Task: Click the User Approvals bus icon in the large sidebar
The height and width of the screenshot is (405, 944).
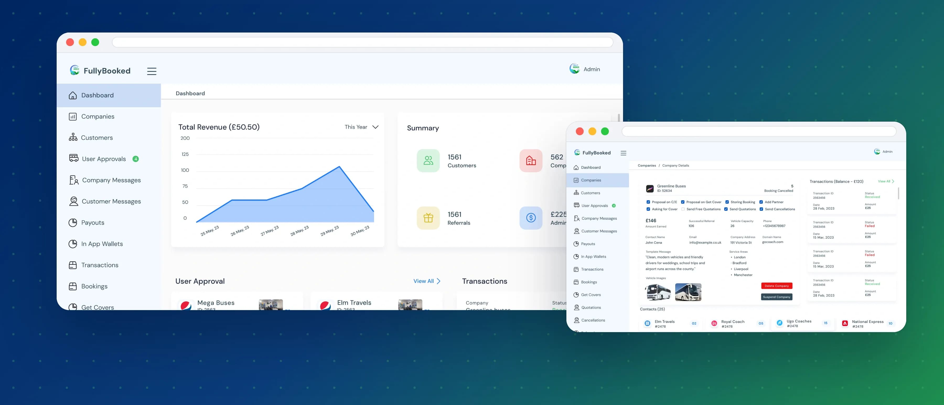Action: pos(74,158)
